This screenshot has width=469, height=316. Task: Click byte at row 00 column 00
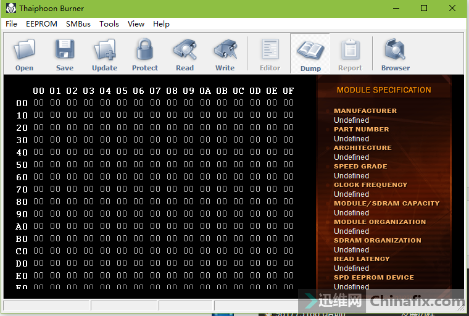pos(39,102)
